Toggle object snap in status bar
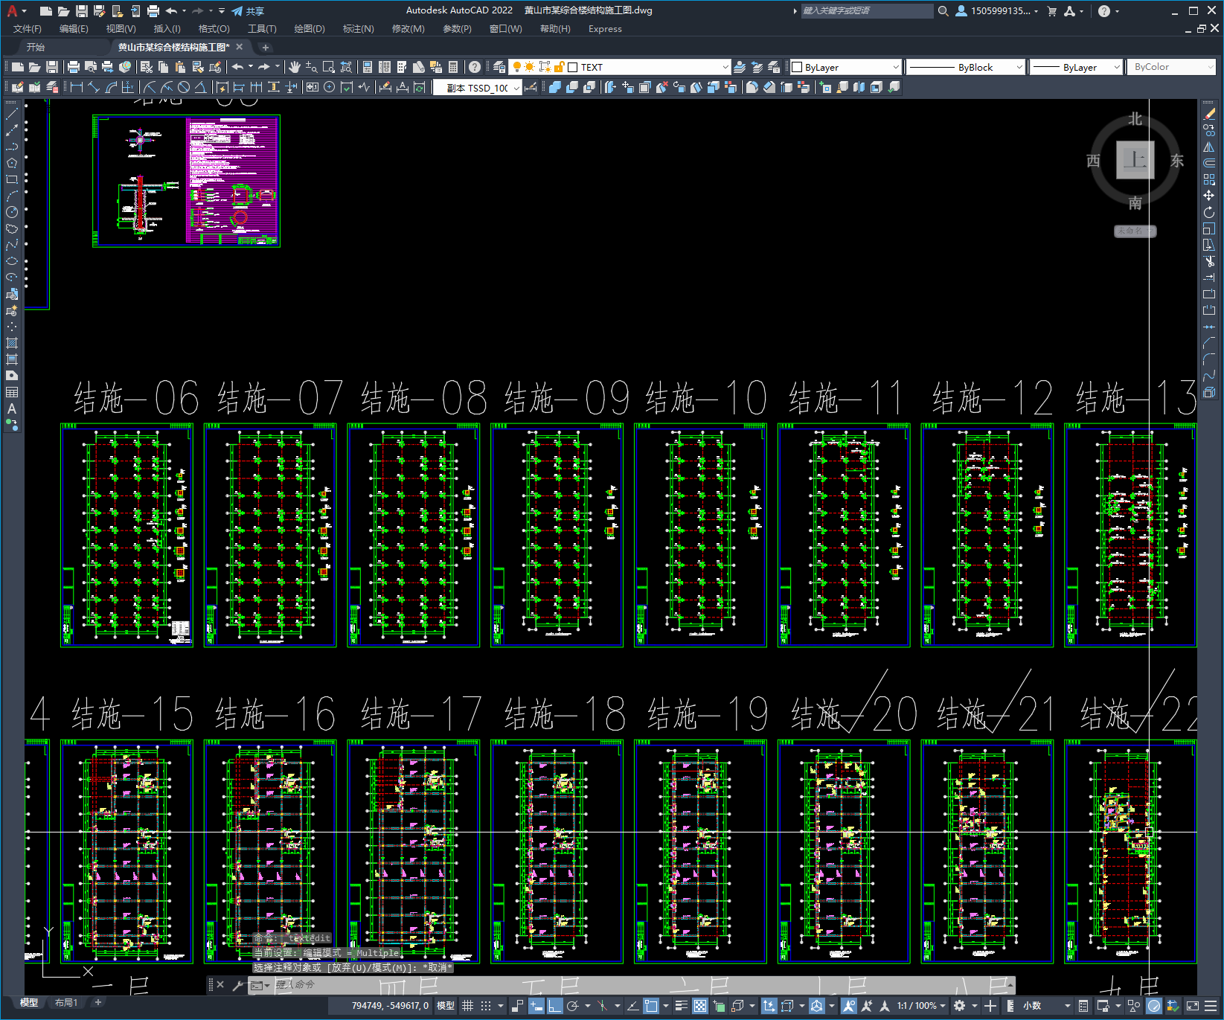The width and height of the screenshot is (1224, 1020). tap(651, 1006)
